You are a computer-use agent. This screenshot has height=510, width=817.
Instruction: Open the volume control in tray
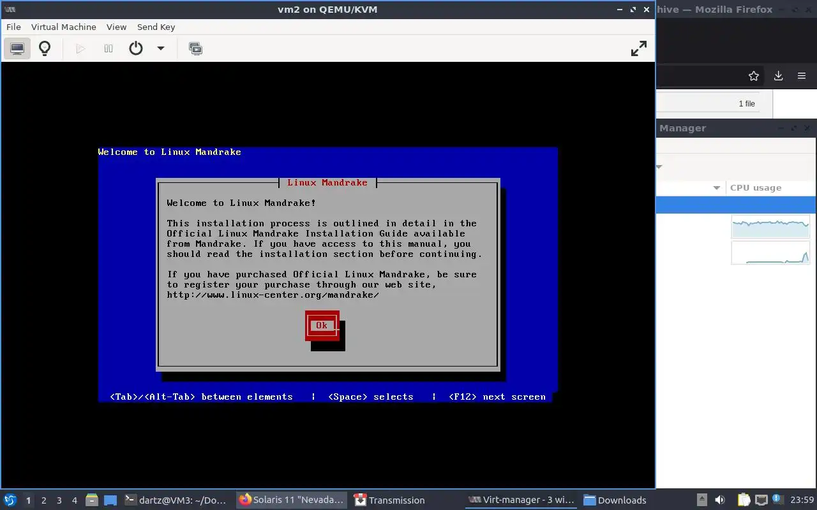pos(720,500)
